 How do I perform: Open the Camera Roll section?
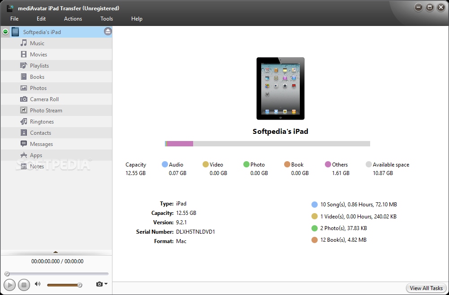click(40, 99)
